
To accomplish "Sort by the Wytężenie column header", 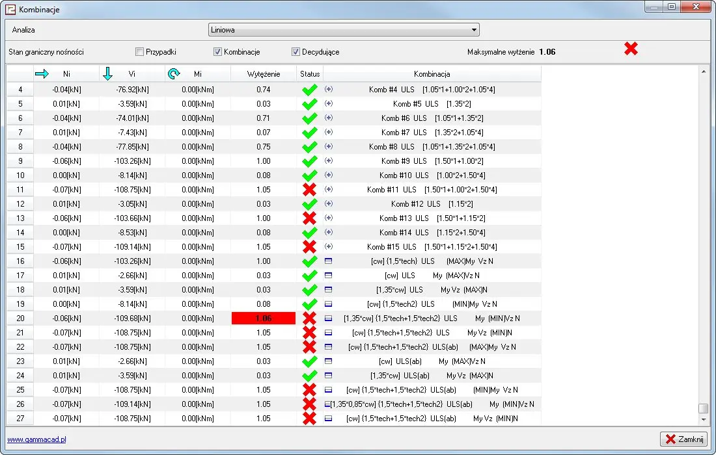I will point(264,74).
